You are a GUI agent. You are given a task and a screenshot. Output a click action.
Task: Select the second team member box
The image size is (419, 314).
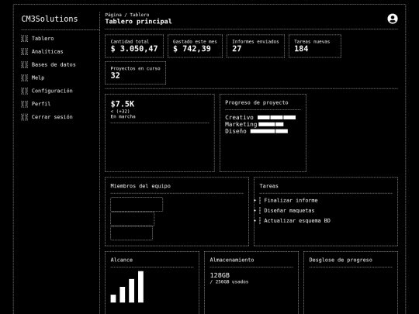[132, 219]
